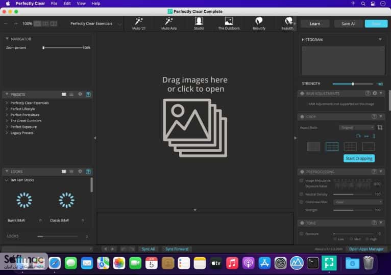Open Presets panel help icon

pyautogui.click(x=88, y=94)
